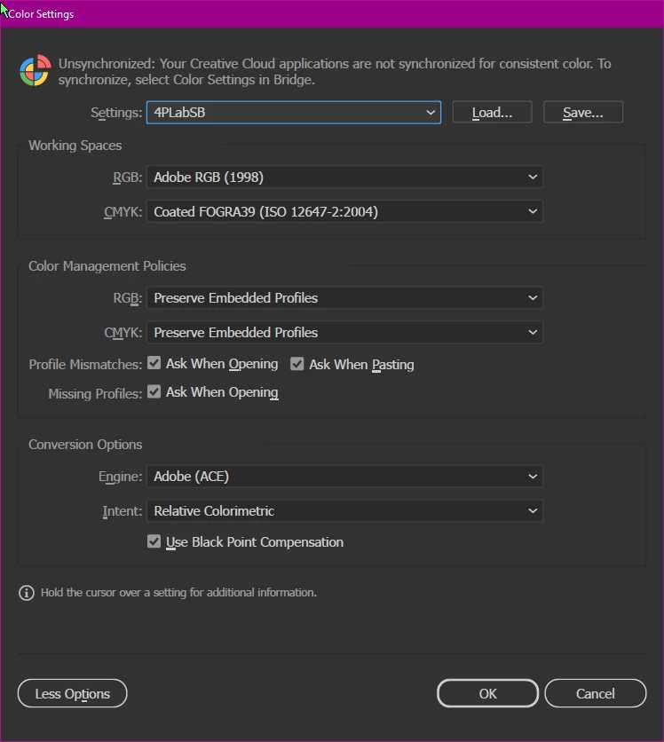
Task: Click the Intent label
Action: tap(123, 511)
